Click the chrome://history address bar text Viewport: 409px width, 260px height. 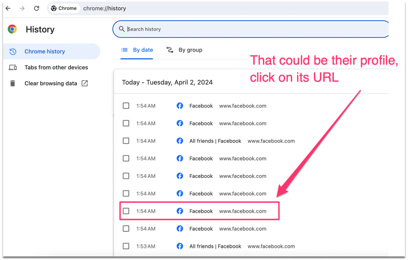pos(105,8)
